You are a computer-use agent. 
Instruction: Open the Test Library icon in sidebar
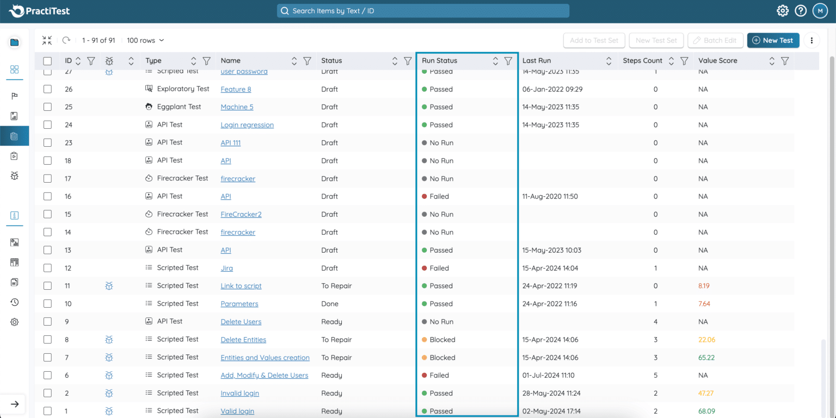[x=15, y=136]
